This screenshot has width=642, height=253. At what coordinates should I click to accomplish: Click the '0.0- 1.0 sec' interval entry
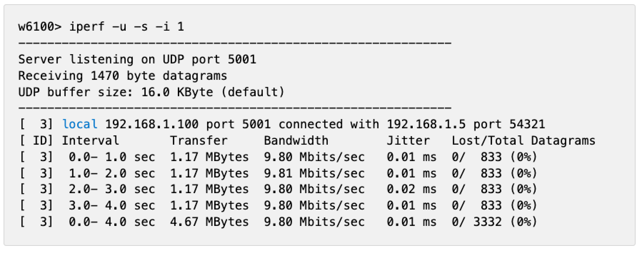(112, 157)
